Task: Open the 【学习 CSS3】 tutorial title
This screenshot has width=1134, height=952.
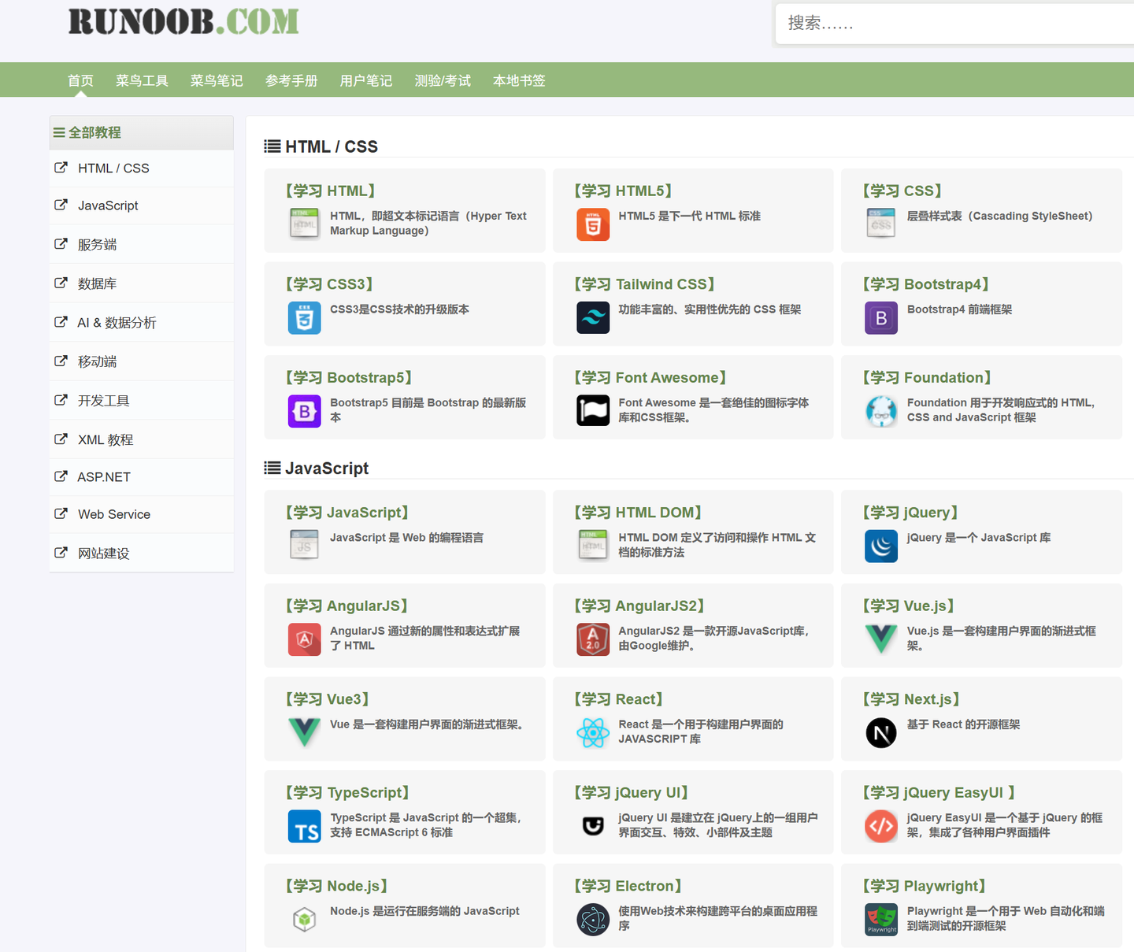Action: click(x=329, y=284)
